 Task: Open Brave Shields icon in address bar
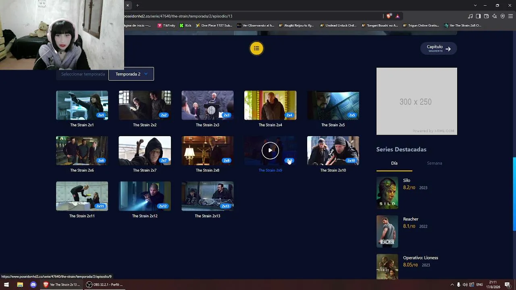389,16
